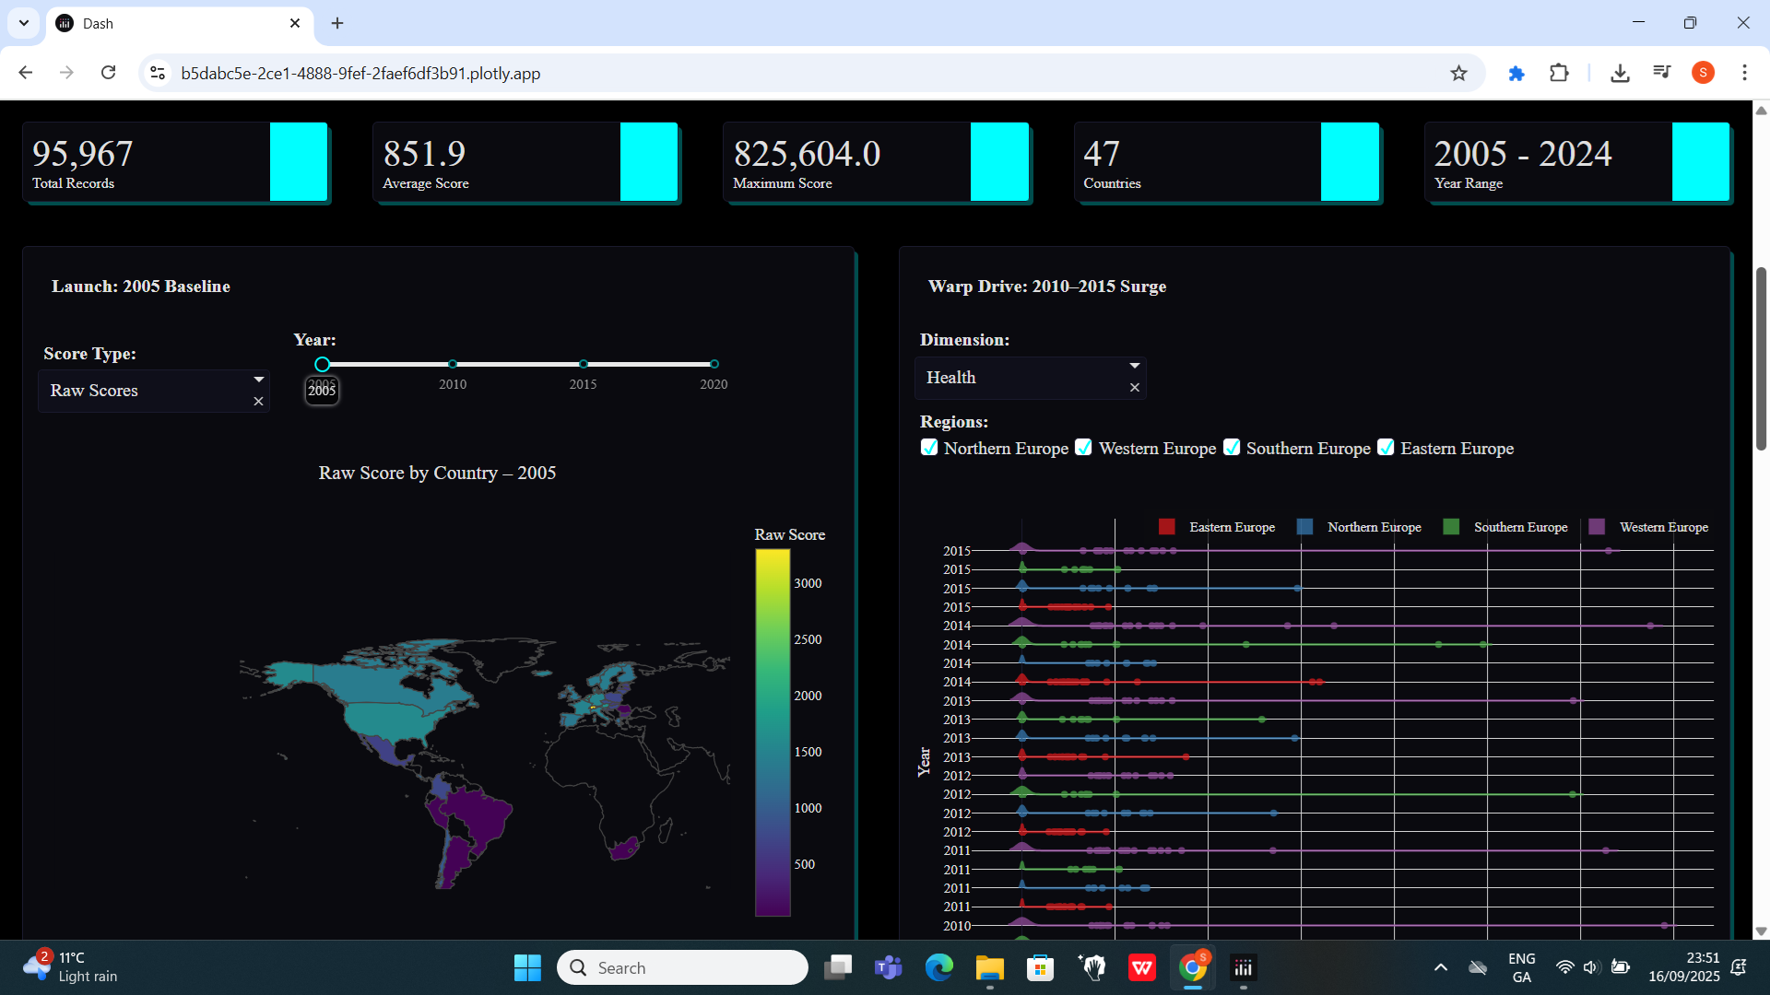The height and width of the screenshot is (995, 1770).
Task: Open tab search chevron dropdown
Action: (x=24, y=23)
